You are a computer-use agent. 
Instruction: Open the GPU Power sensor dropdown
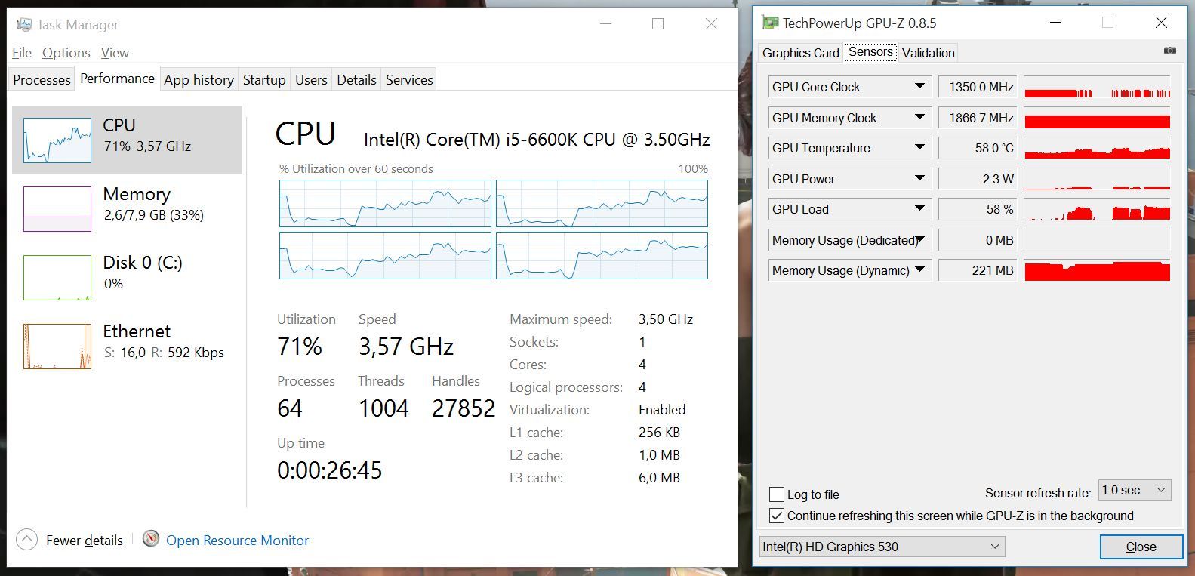919,179
